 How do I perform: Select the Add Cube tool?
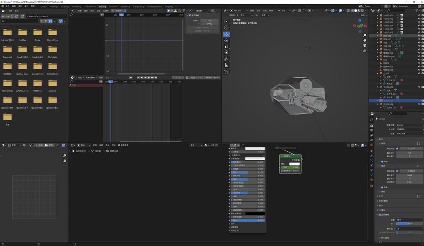tap(226, 72)
